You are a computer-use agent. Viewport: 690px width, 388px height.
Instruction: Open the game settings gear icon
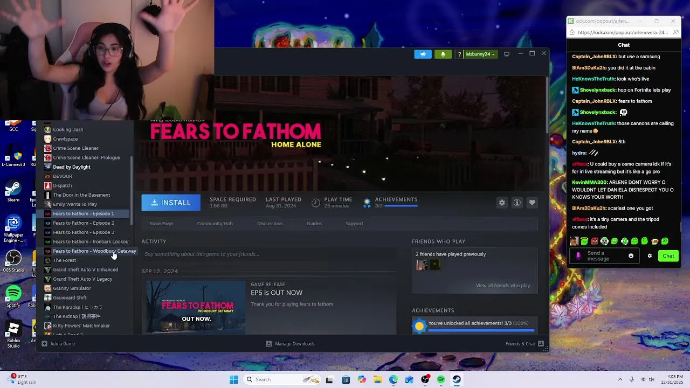pos(502,203)
